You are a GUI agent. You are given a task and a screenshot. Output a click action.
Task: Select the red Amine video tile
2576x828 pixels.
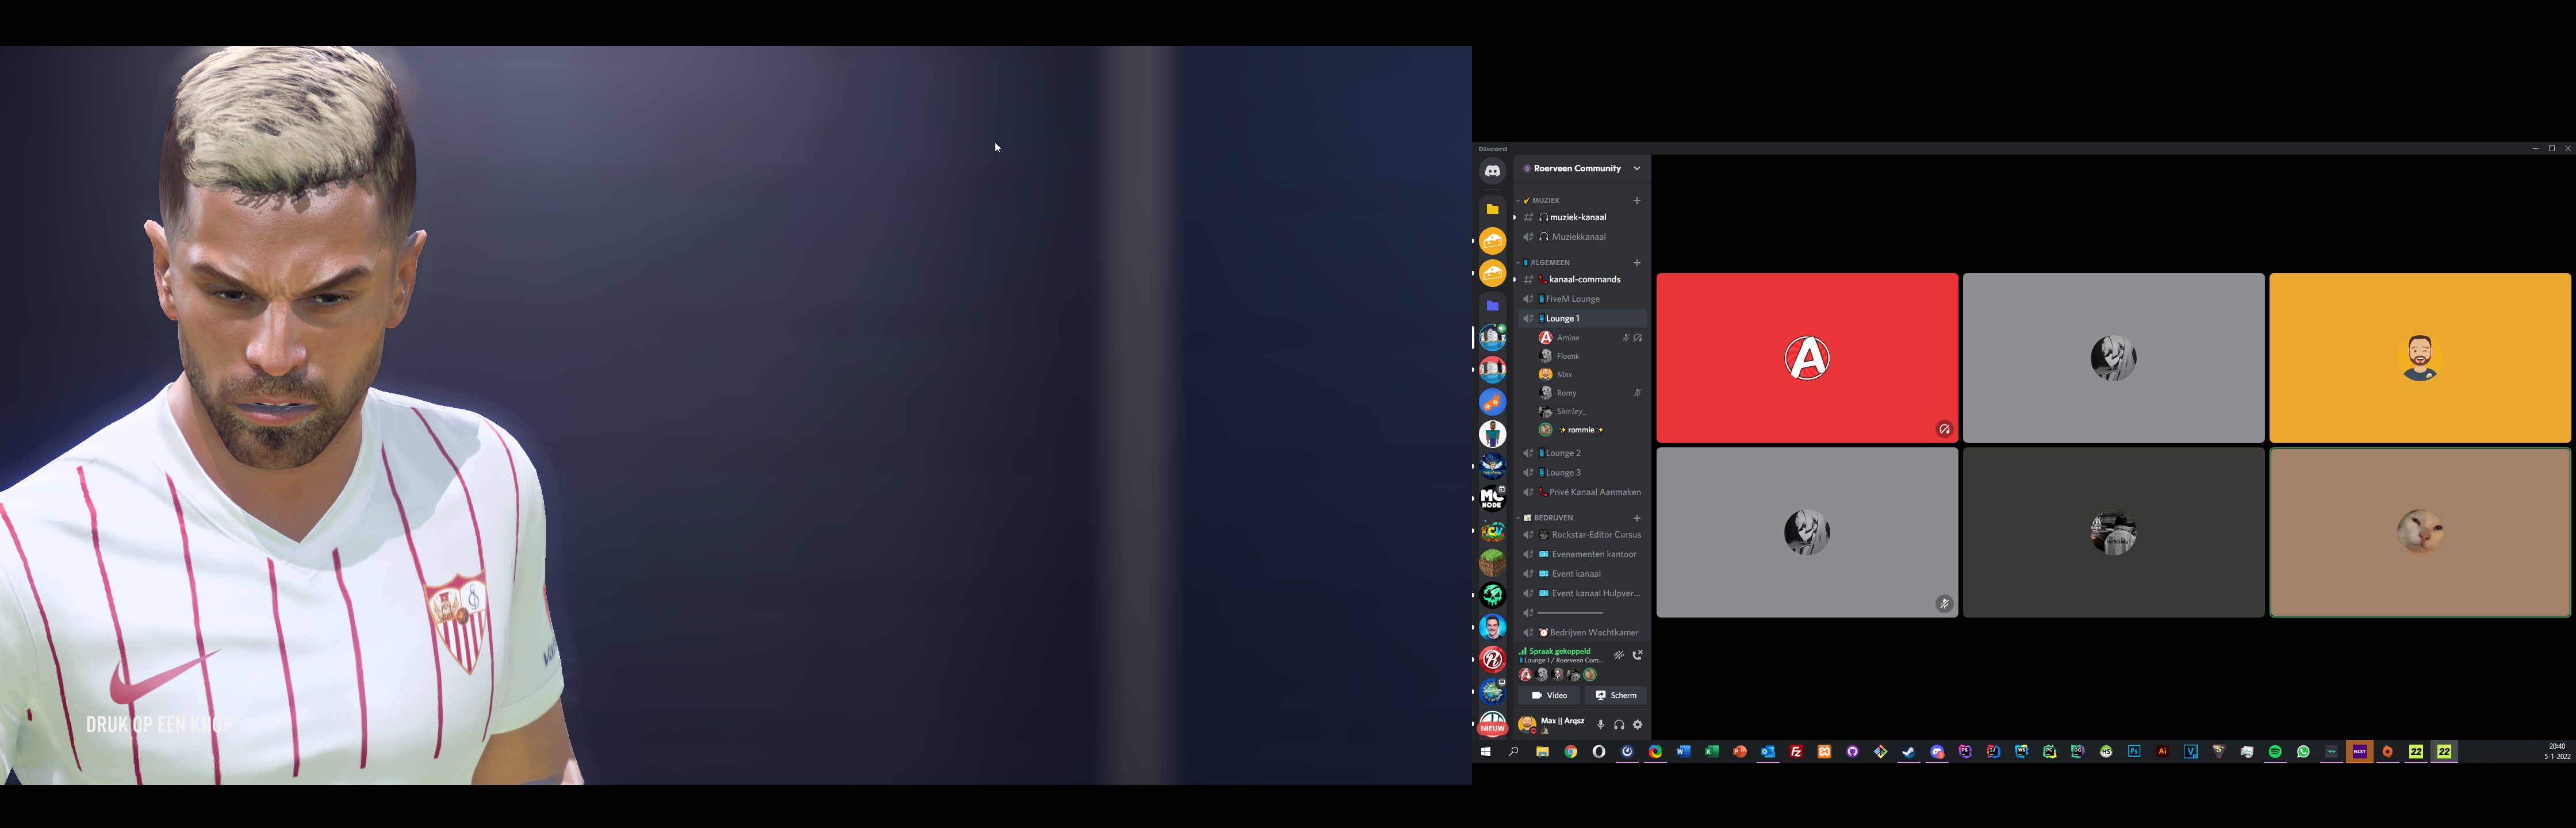[x=1806, y=358]
